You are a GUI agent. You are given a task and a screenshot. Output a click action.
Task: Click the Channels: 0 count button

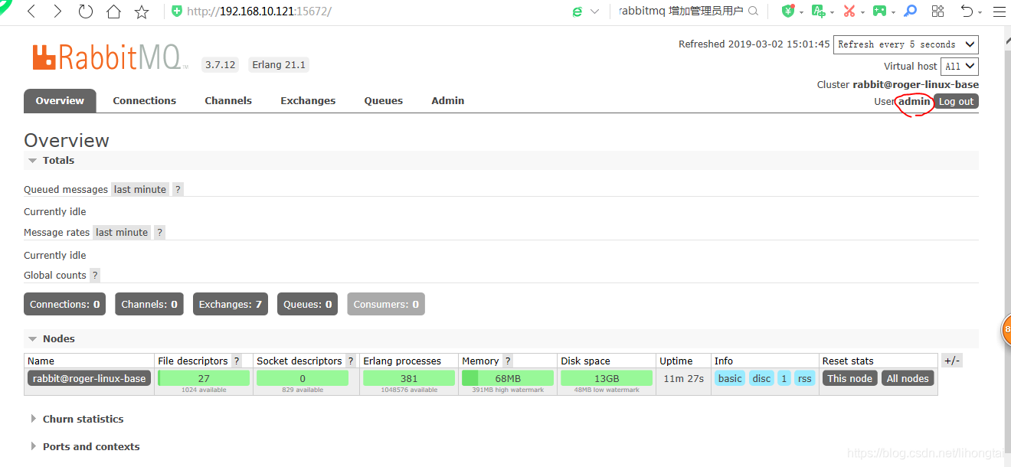[x=149, y=304]
